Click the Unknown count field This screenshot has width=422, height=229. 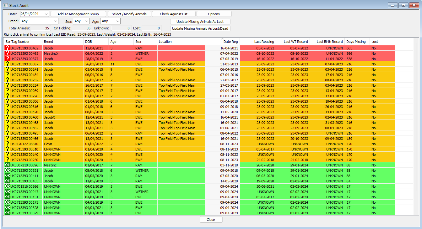click(121, 28)
